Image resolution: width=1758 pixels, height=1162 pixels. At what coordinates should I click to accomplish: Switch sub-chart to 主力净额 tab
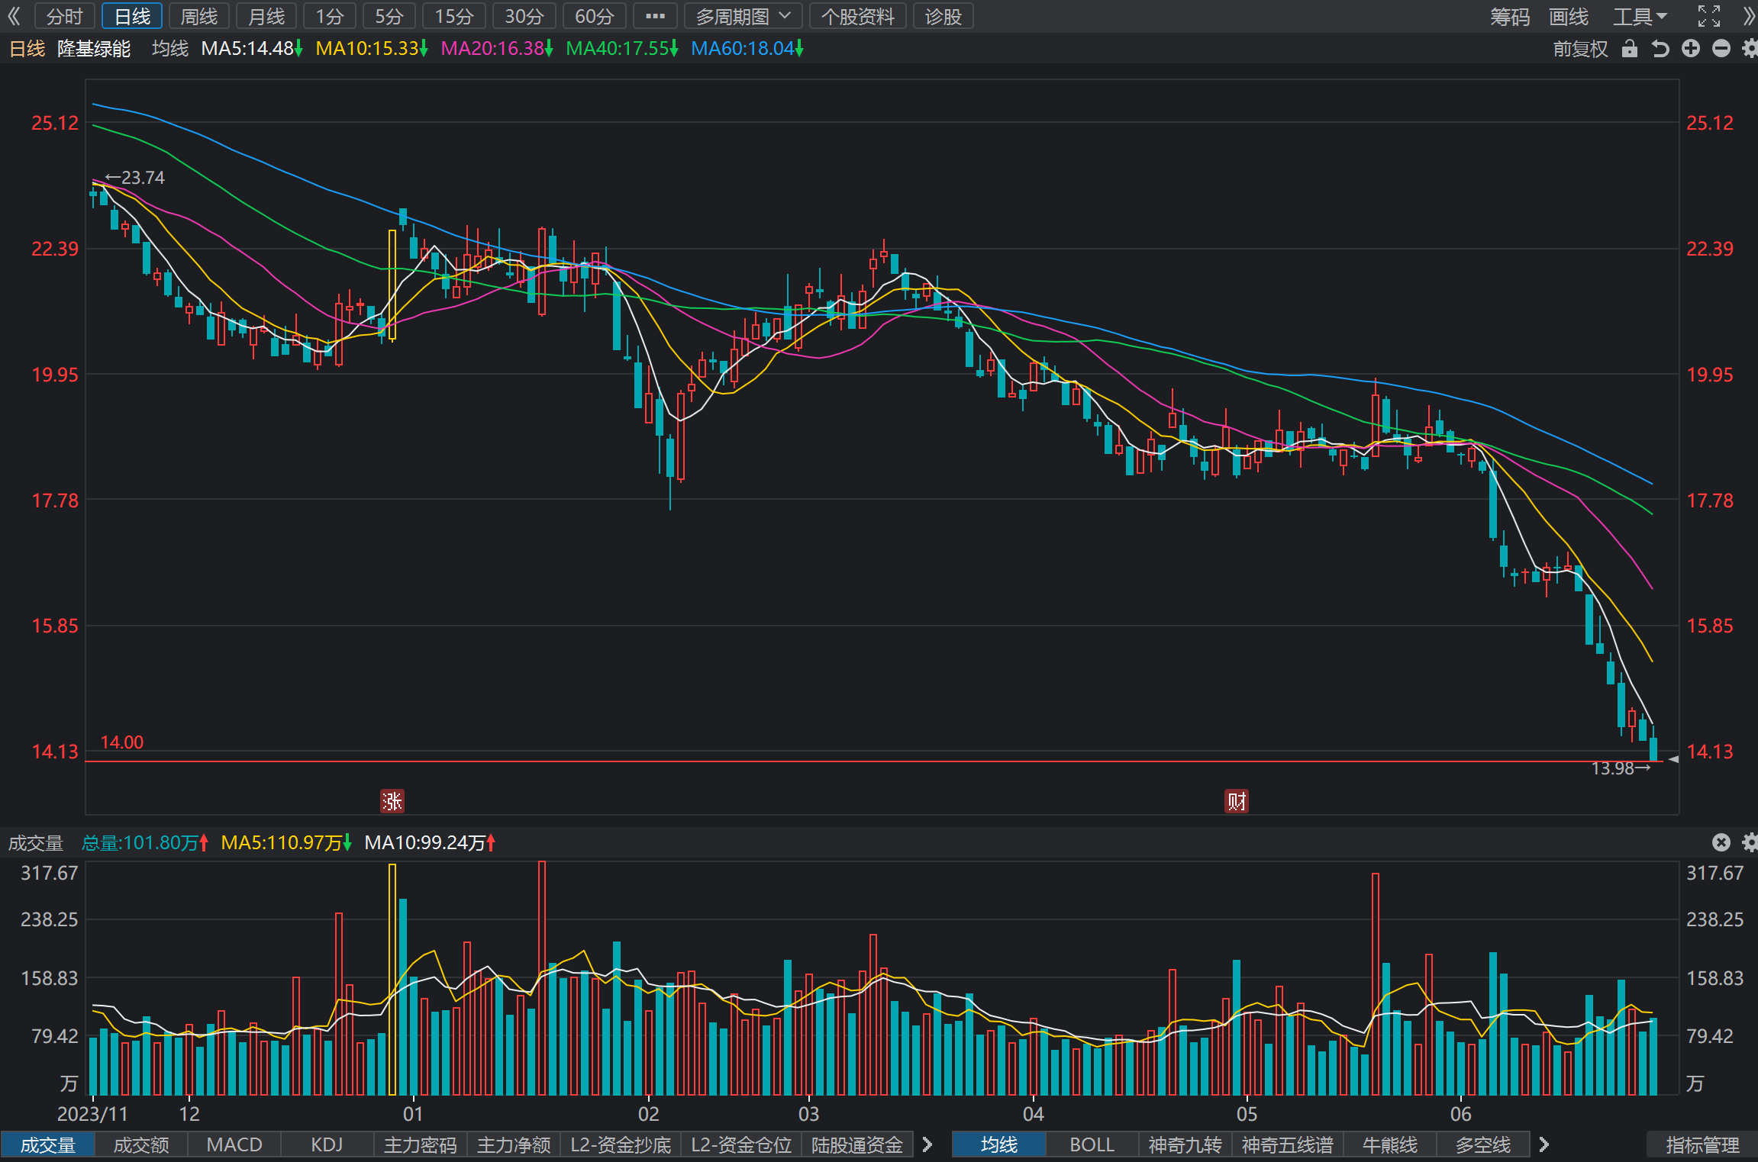(x=514, y=1144)
